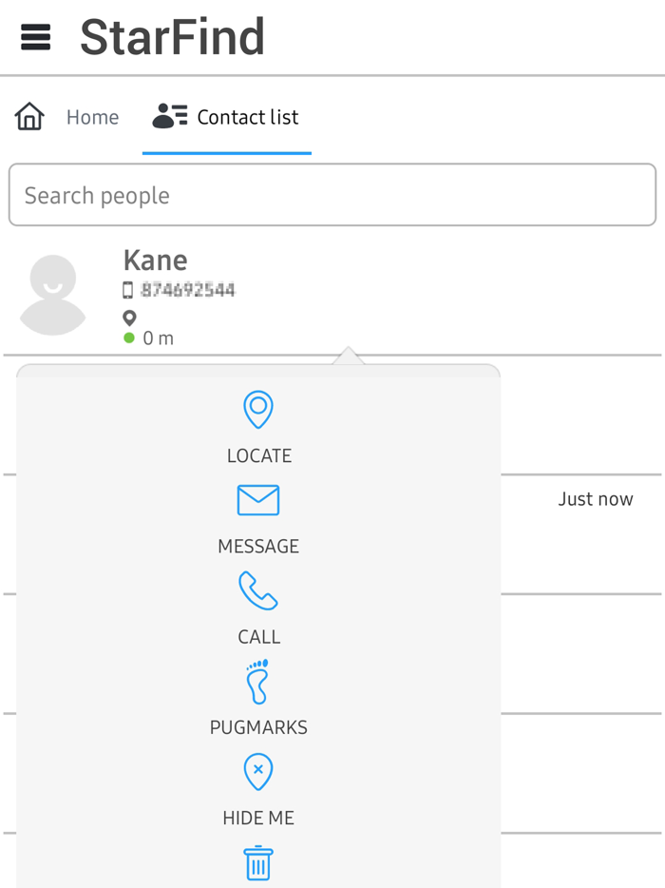665x888 pixels.
Task: Select the HIDE ME option
Action: (x=258, y=818)
